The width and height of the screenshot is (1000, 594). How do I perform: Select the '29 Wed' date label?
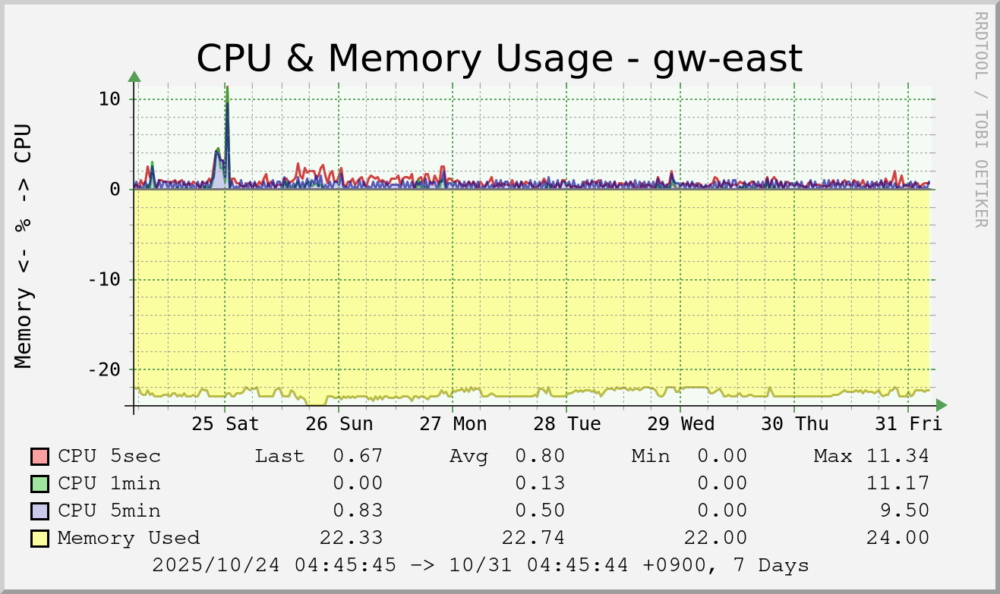point(681,423)
